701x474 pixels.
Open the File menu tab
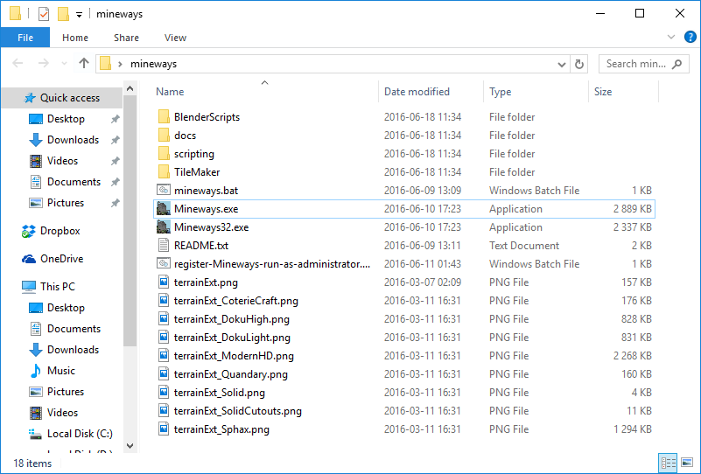click(25, 38)
